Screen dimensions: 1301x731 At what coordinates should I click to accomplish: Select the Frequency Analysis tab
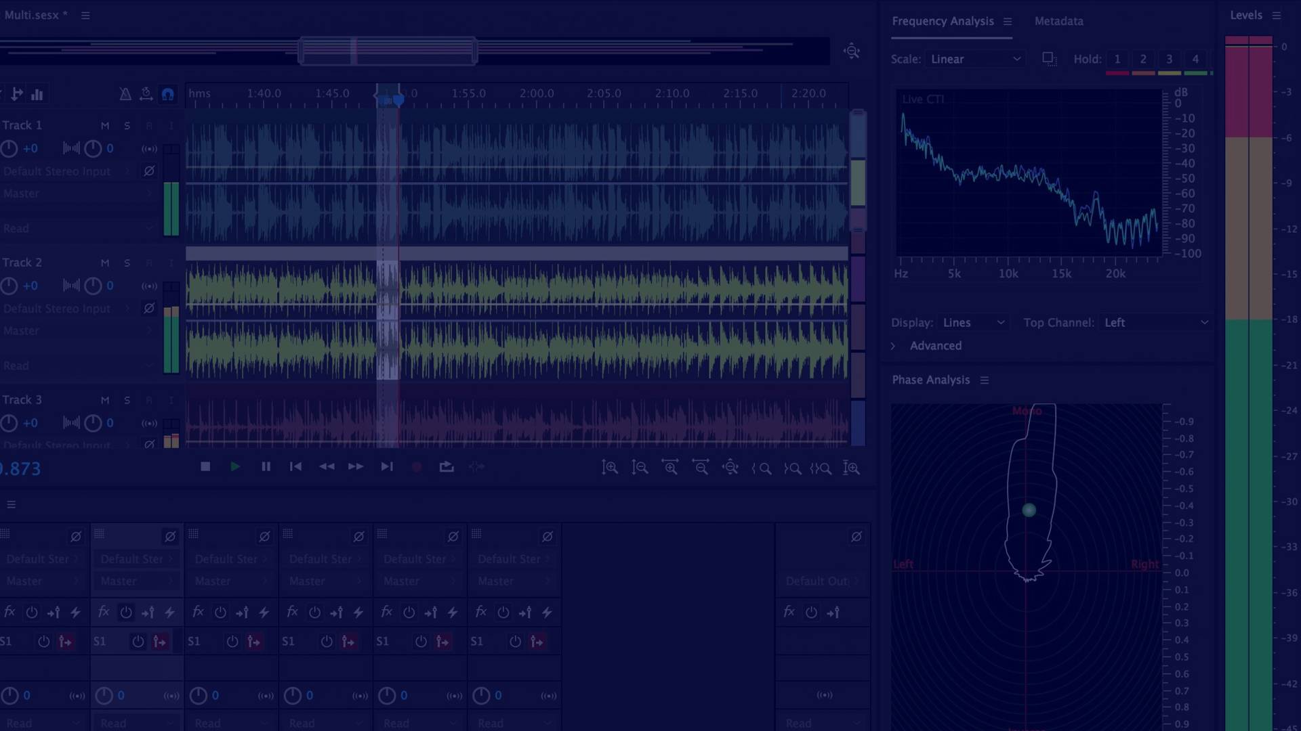(943, 21)
